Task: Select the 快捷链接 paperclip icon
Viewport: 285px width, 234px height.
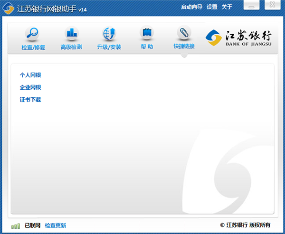Action: 184,32
